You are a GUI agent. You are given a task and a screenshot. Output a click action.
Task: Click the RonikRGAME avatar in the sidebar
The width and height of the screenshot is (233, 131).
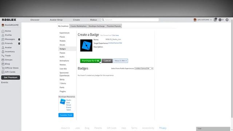click(x=3, y=25)
